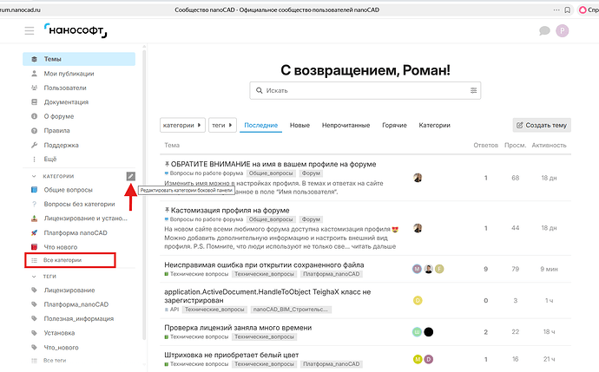This screenshot has height=372, width=599.
Task: Click the pencil icon to edit sidebar categories
Action: pos(130,176)
